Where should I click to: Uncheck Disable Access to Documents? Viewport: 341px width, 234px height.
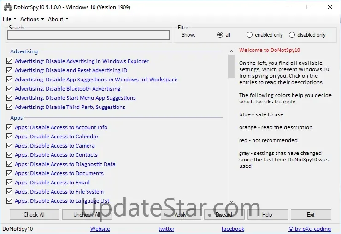tap(9, 173)
